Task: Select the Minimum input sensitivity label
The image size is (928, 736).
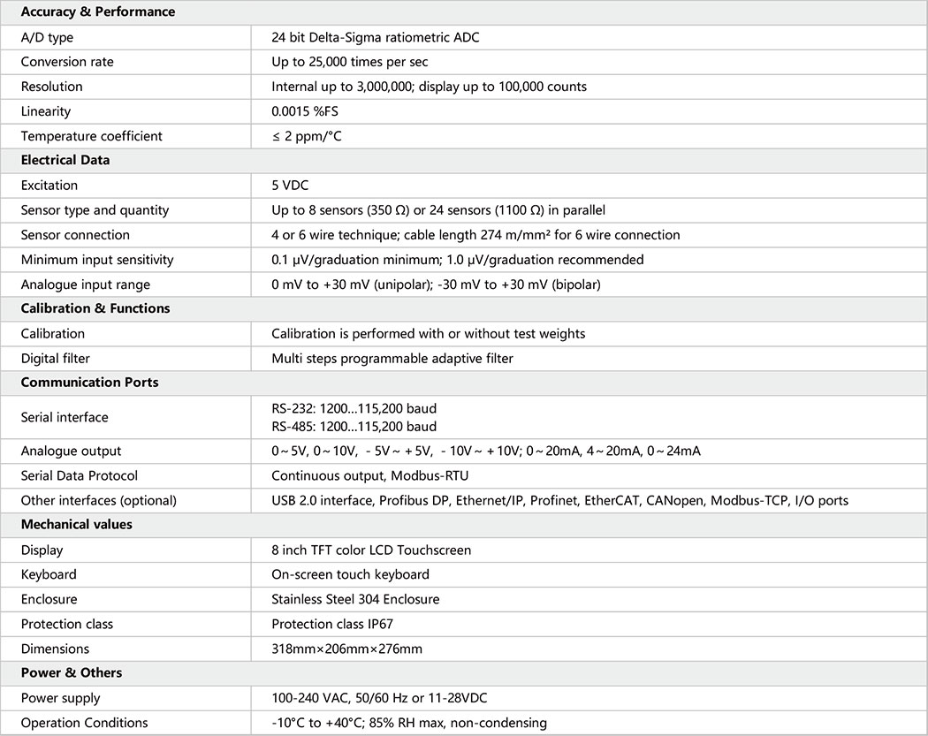Action: pyautogui.click(x=97, y=260)
